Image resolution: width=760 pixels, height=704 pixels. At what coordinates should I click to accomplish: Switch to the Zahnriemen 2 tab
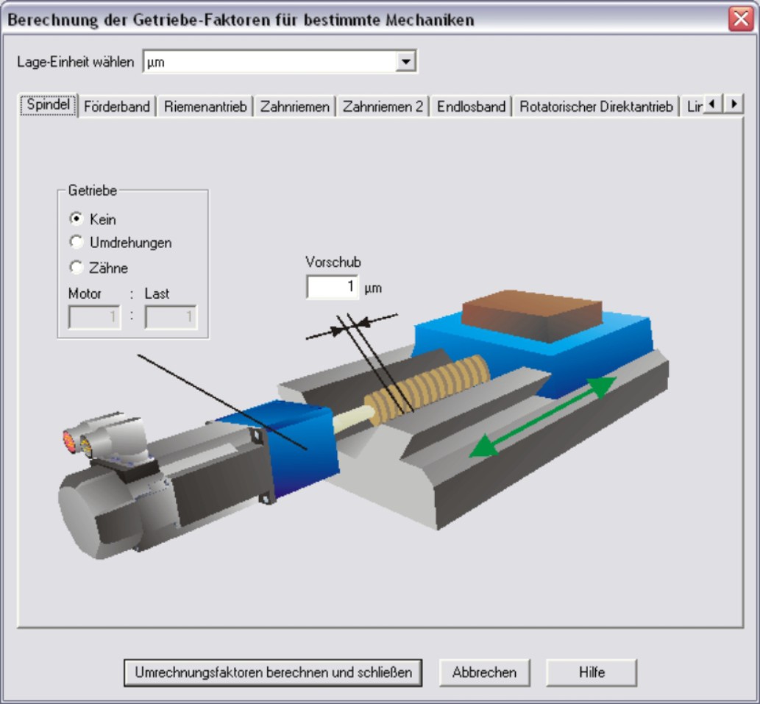(x=383, y=107)
